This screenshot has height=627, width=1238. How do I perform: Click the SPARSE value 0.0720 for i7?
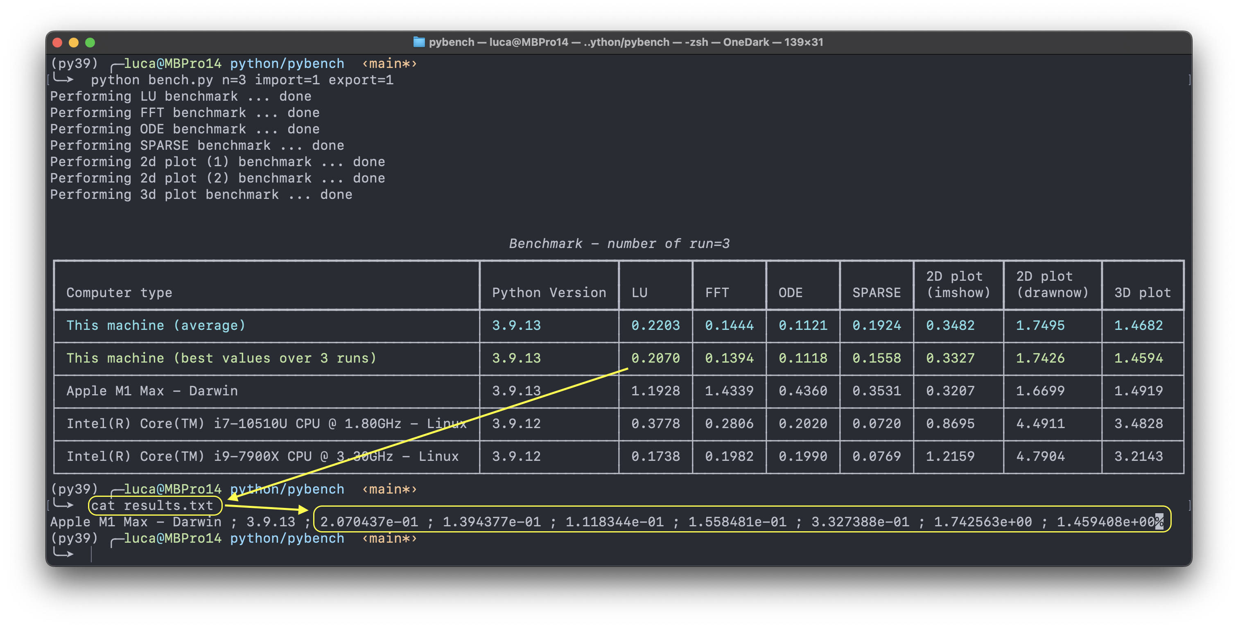click(876, 424)
